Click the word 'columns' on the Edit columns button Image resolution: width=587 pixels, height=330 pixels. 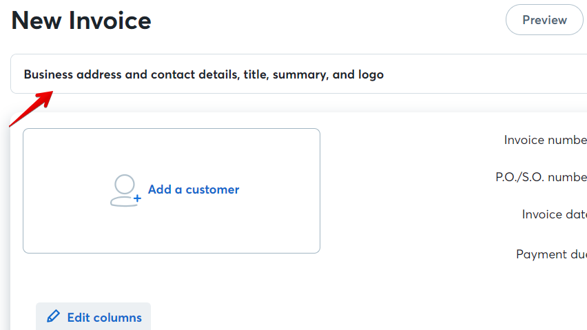pyautogui.click(x=117, y=318)
